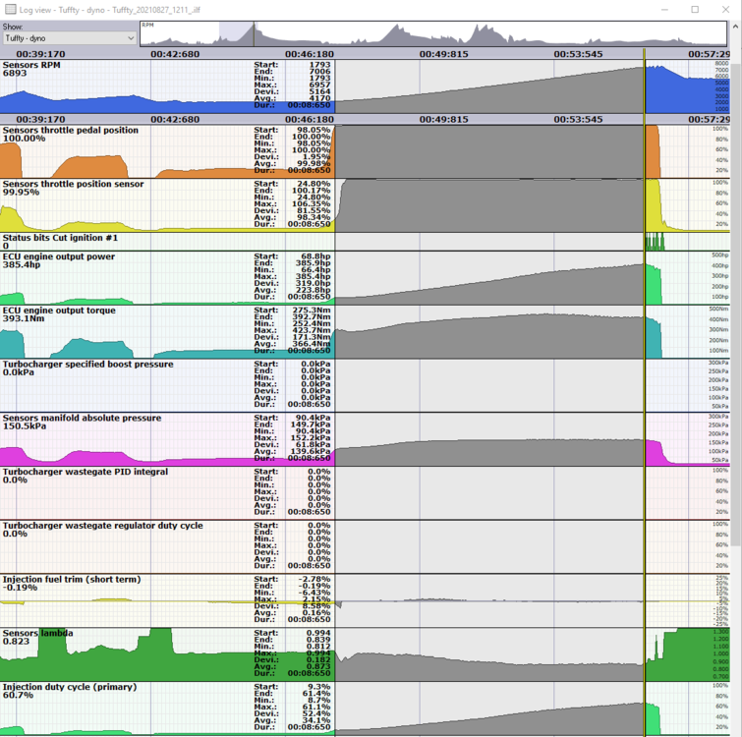Screen dimensions: 742x737
Task: Close the Log view window
Action: pyautogui.click(x=725, y=10)
